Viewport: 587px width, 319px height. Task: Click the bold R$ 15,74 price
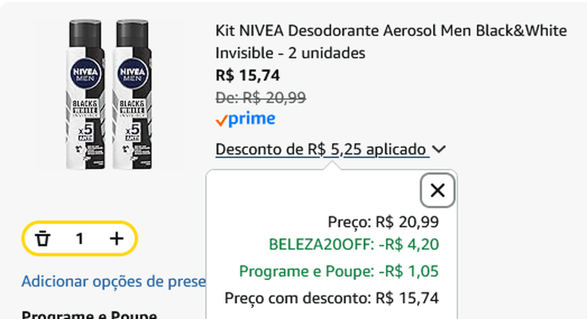tap(247, 75)
